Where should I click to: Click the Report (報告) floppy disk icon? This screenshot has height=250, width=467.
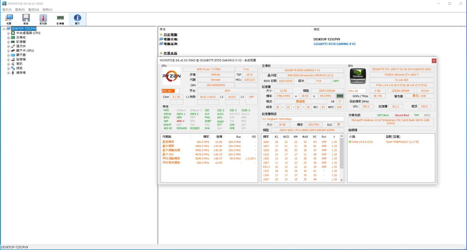click(x=26, y=19)
